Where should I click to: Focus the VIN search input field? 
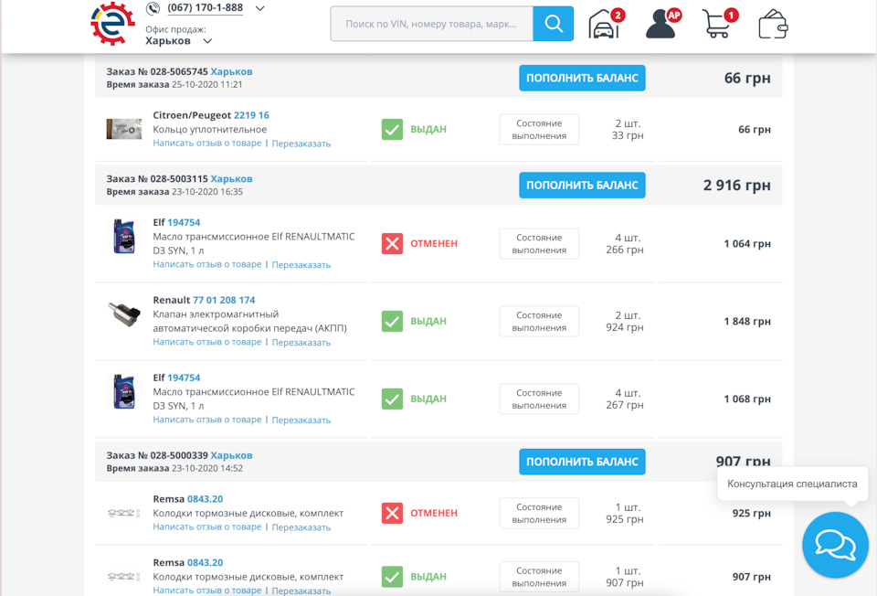[x=431, y=24]
